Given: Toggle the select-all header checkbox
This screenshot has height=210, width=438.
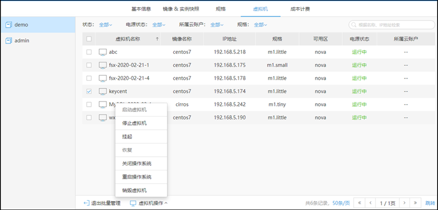Looking at the screenshot, I should coord(89,39).
